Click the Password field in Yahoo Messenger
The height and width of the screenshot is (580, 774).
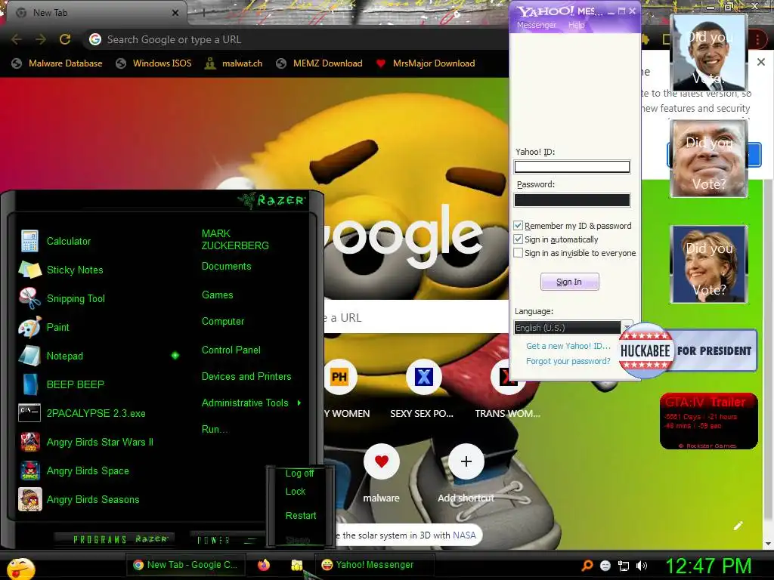point(572,199)
